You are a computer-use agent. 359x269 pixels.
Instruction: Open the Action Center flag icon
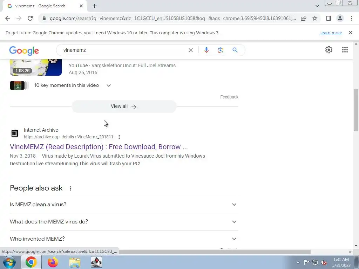click(306, 262)
